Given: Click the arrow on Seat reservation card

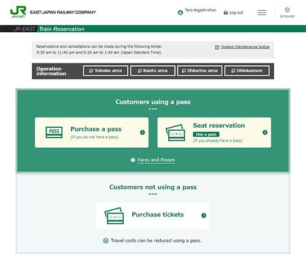Looking at the screenshot, I should [x=265, y=133].
